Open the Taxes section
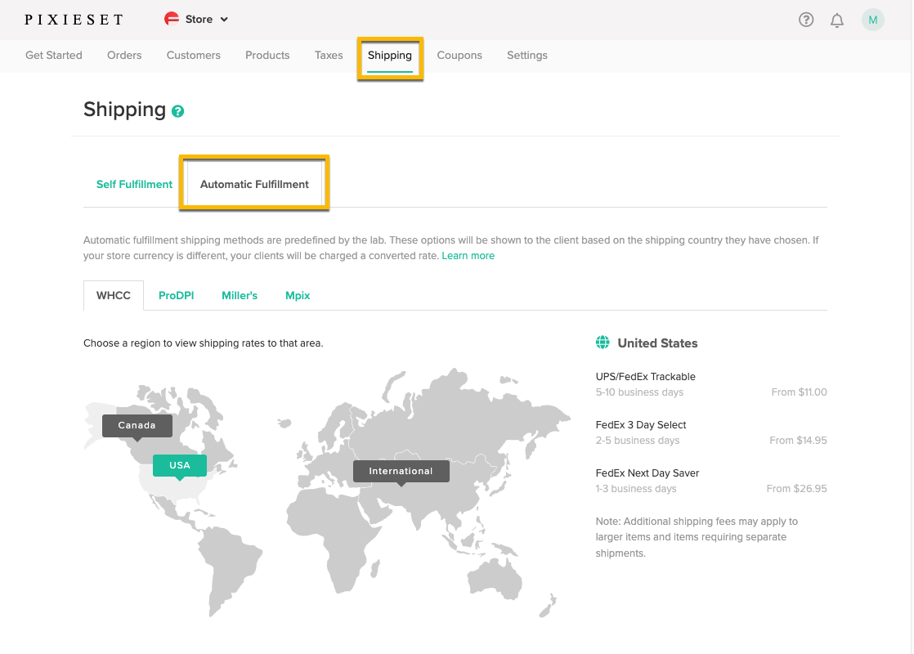This screenshot has width=914, height=654. tap(329, 56)
